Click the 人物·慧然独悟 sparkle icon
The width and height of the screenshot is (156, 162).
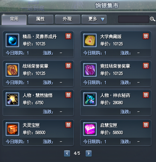12,99
